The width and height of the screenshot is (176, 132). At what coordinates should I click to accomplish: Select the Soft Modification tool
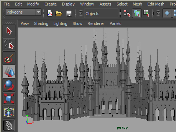9,125
